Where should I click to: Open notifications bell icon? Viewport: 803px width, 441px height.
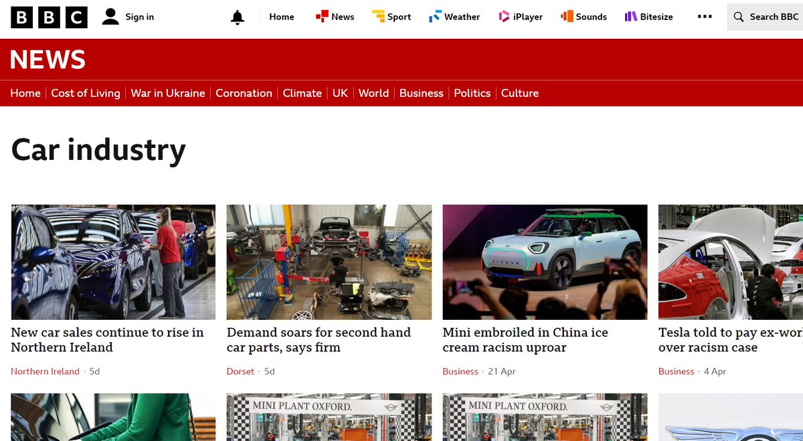[x=237, y=17]
